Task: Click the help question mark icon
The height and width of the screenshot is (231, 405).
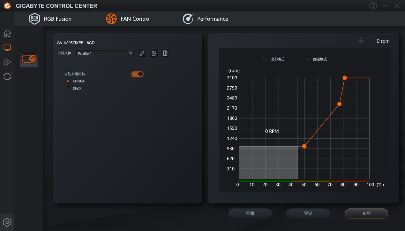Action: coord(373,6)
